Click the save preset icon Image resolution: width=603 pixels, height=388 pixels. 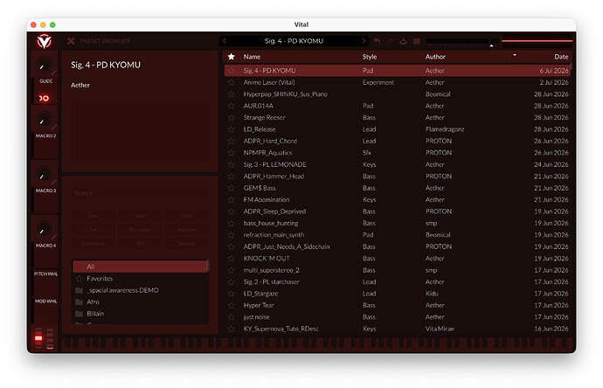(404, 41)
